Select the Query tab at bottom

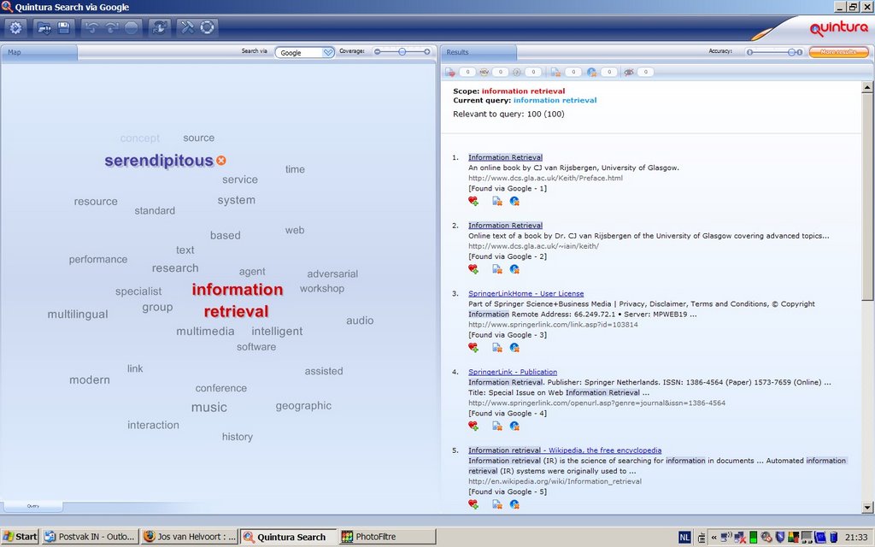(33, 506)
